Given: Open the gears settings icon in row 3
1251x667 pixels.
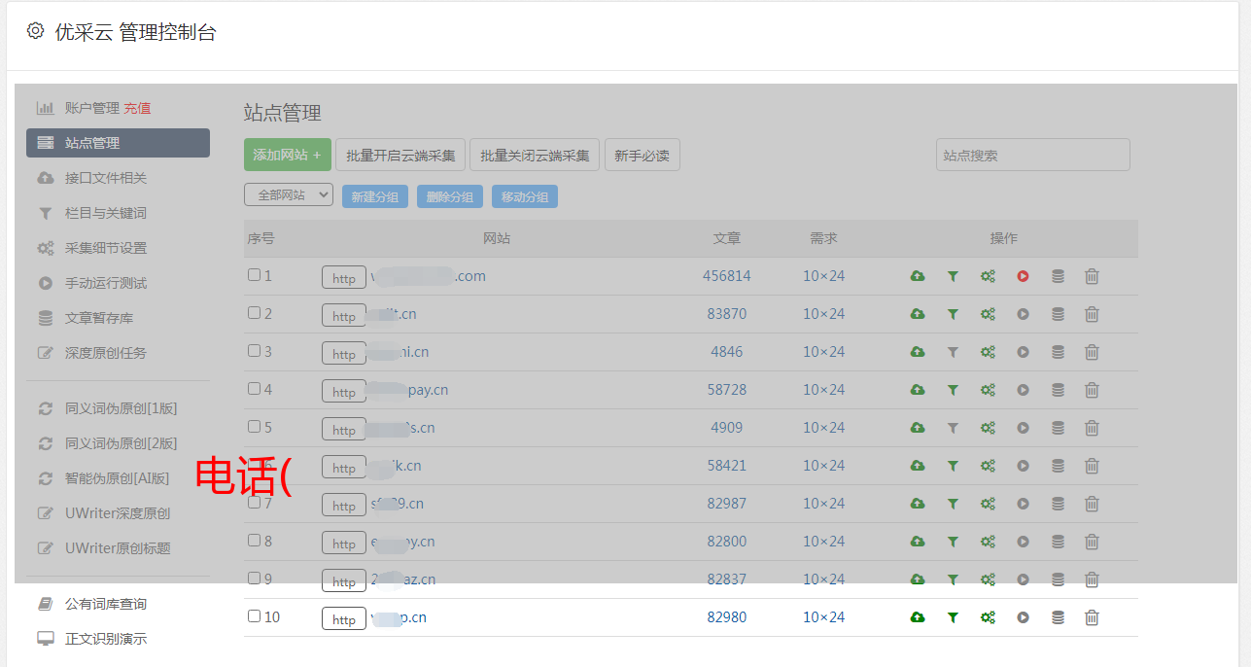Looking at the screenshot, I should [988, 352].
